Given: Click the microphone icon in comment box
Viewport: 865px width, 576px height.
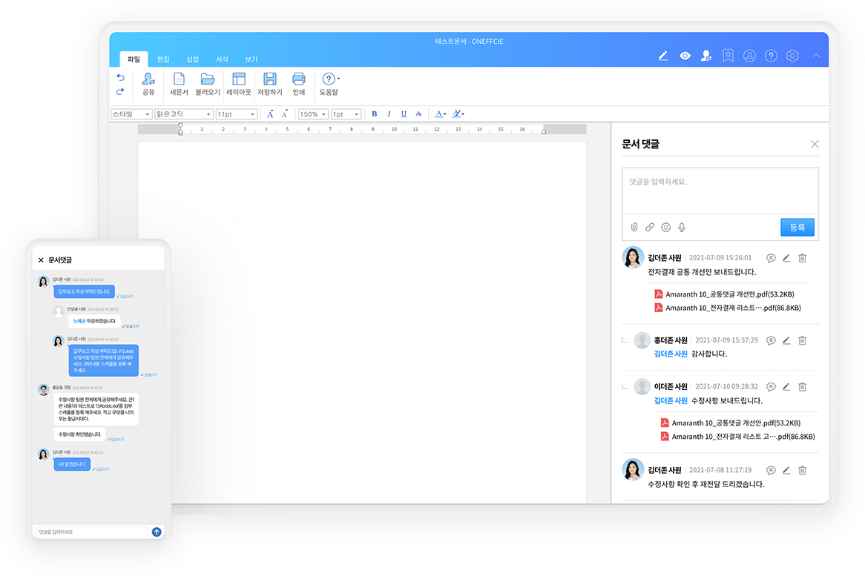Looking at the screenshot, I should 682,227.
